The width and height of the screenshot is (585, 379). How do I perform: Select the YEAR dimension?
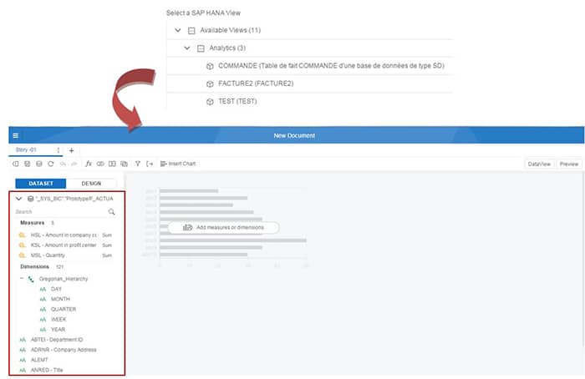tap(58, 330)
